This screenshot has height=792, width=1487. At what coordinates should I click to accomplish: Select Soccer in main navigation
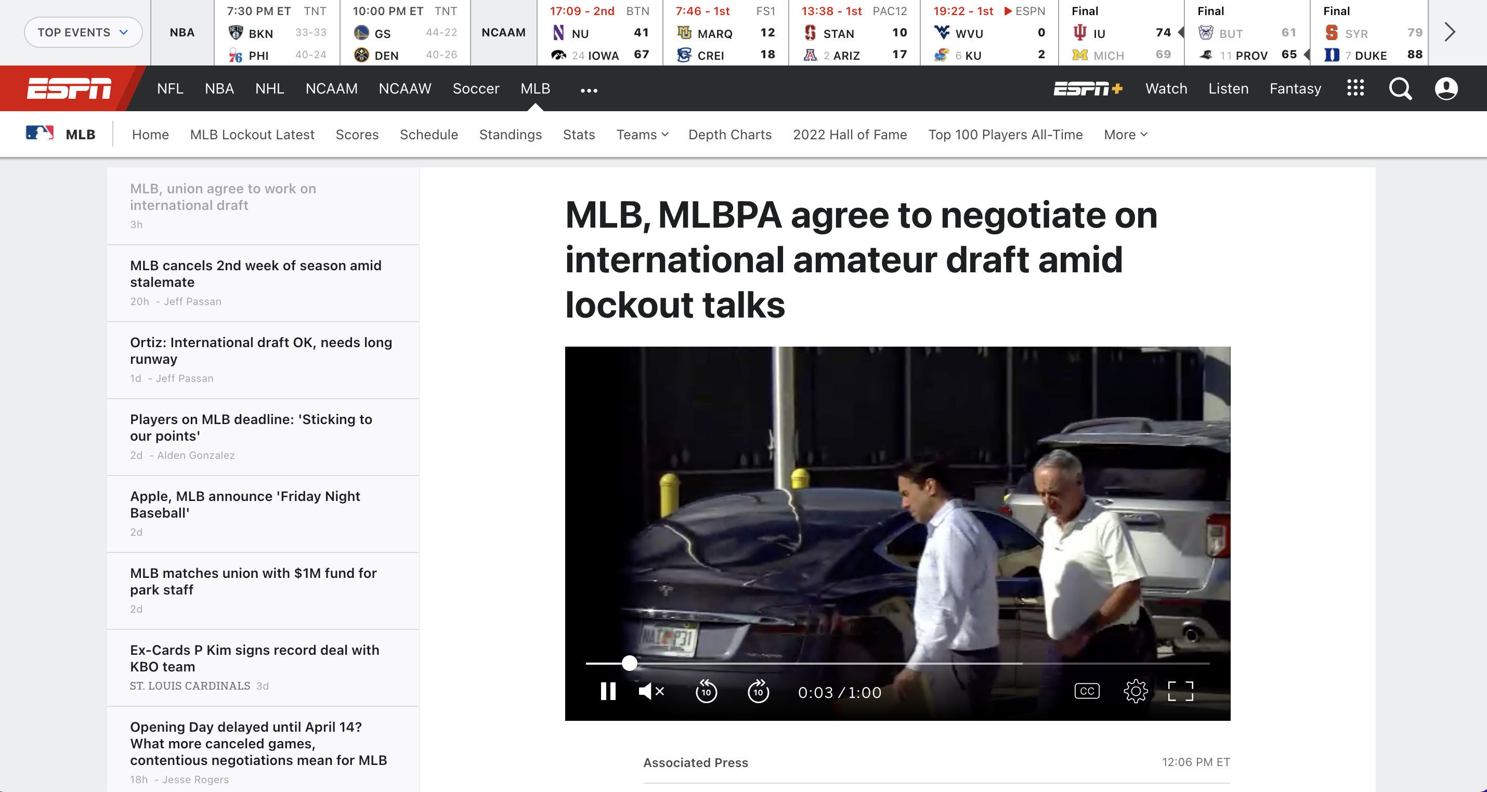point(476,88)
